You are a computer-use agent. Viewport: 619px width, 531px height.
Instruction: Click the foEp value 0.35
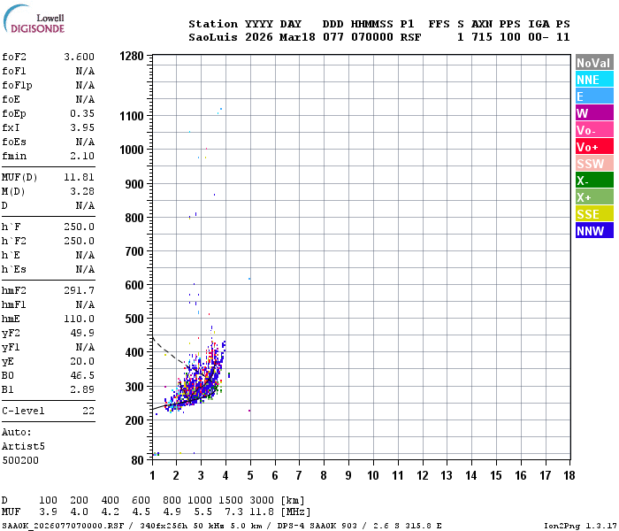coord(82,113)
